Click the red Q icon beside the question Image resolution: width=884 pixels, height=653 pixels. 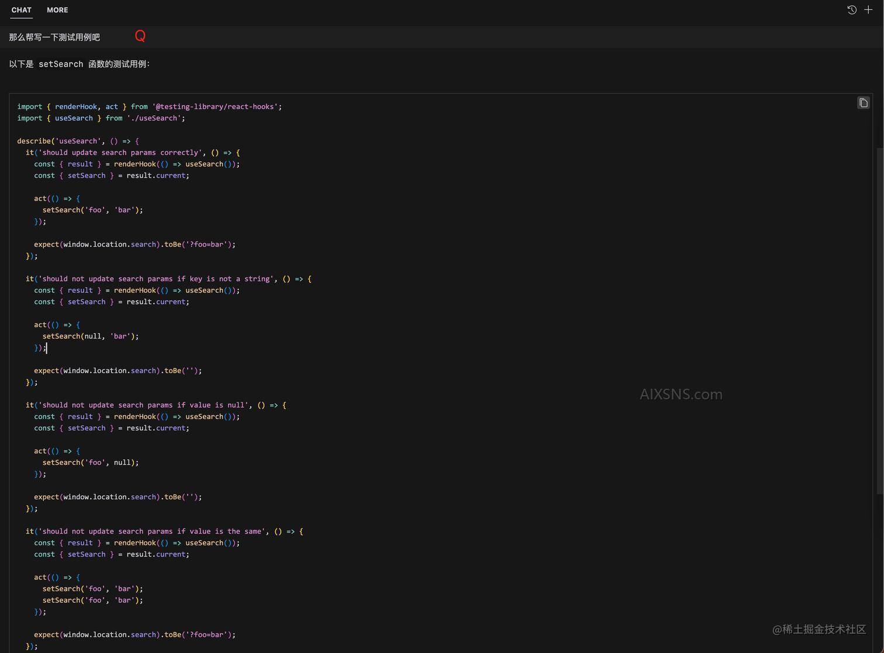tap(140, 36)
